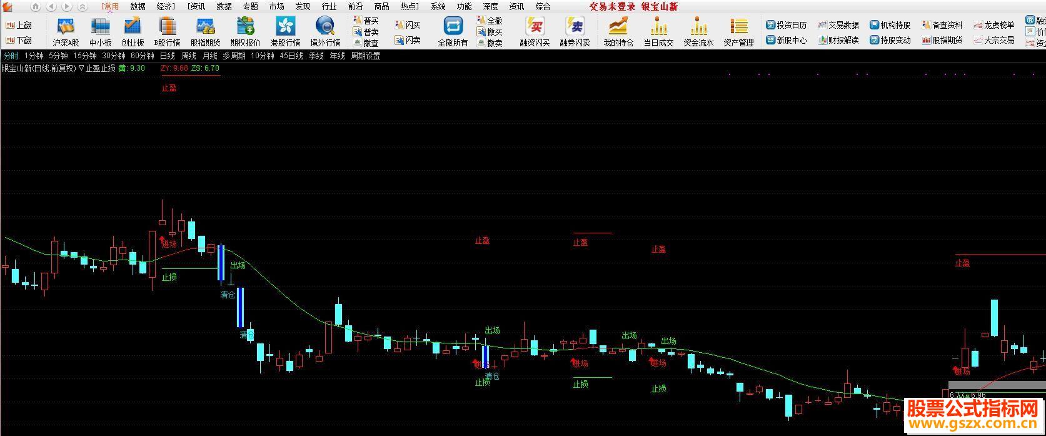Switch to 15分钟 period tab
The image size is (1046, 436).
point(85,56)
